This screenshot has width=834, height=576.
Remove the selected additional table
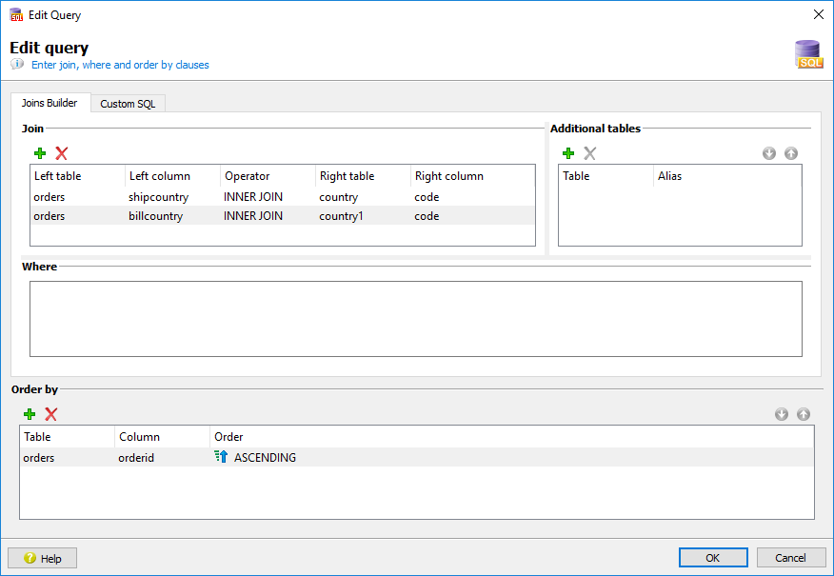coord(589,153)
